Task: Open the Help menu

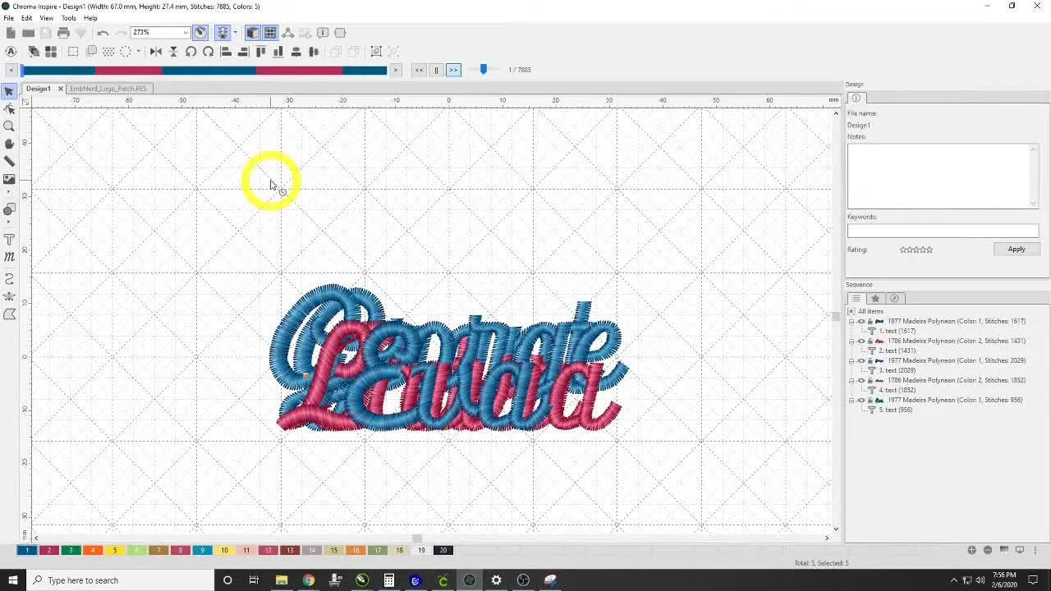Action: [x=90, y=18]
